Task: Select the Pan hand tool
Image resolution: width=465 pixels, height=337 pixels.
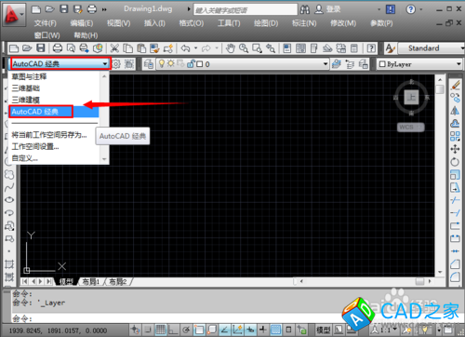Action: [x=230, y=48]
